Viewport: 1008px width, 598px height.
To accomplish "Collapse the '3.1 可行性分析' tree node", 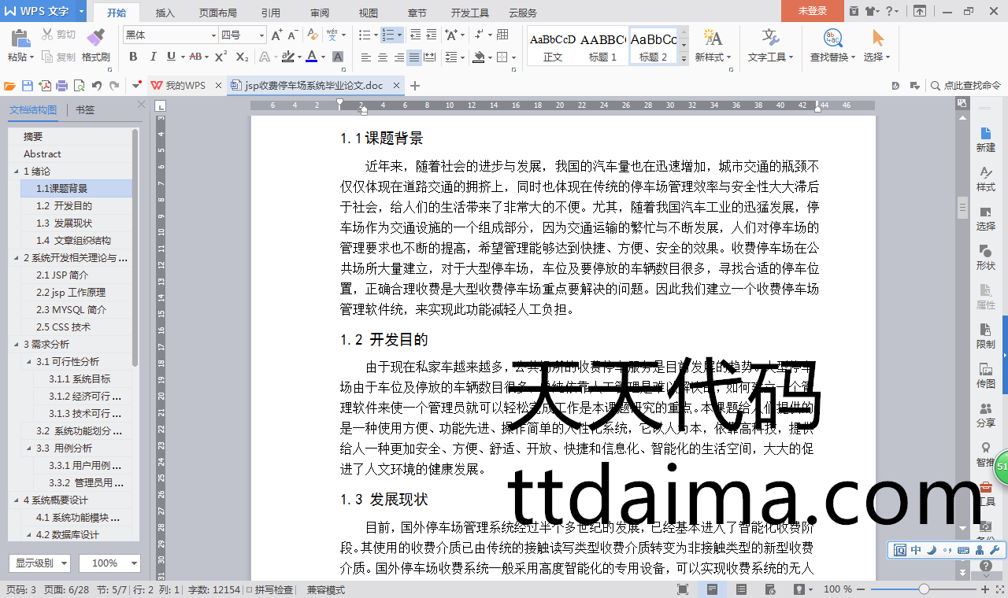I will click(29, 362).
